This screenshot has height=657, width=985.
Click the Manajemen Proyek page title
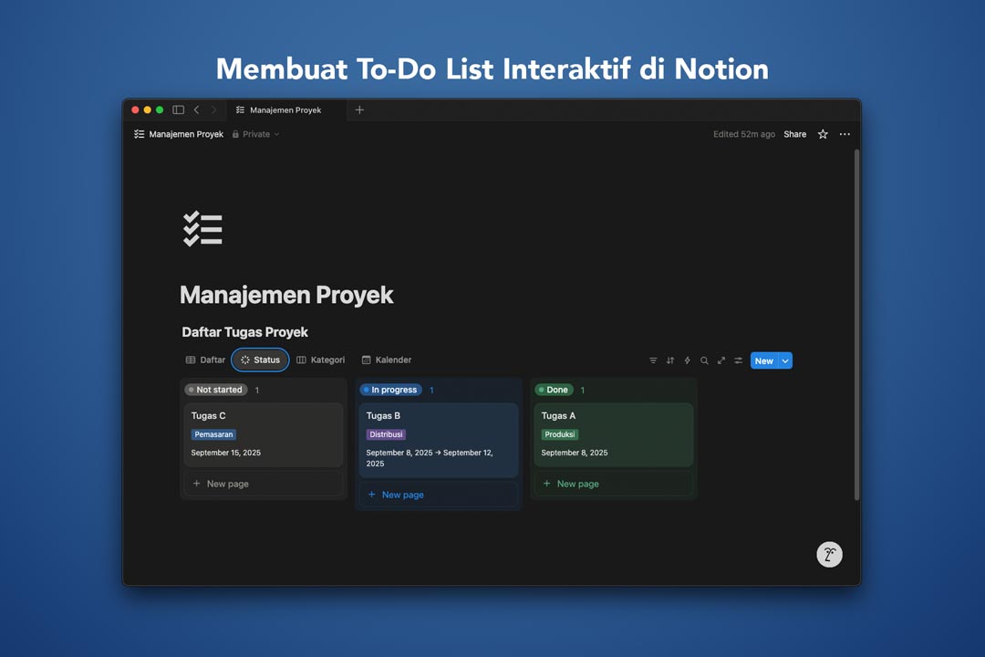(x=286, y=295)
